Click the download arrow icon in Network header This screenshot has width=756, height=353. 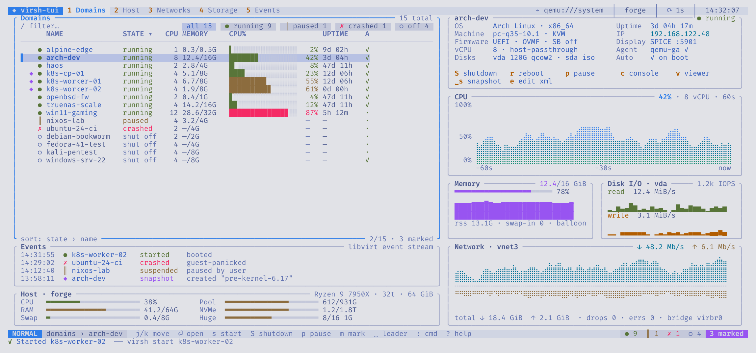coord(639,247)
